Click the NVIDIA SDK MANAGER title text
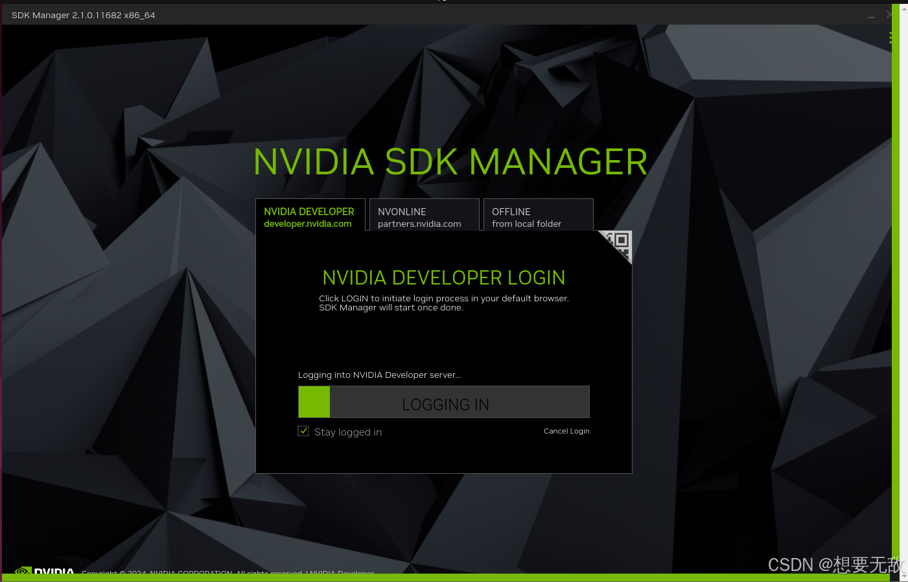 point(450,162)
